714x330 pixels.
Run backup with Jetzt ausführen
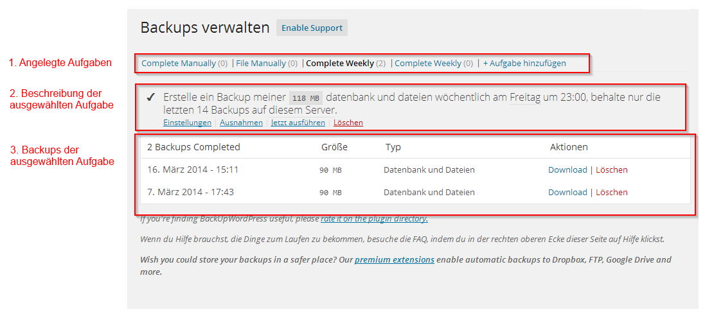(x=298, y=123)
